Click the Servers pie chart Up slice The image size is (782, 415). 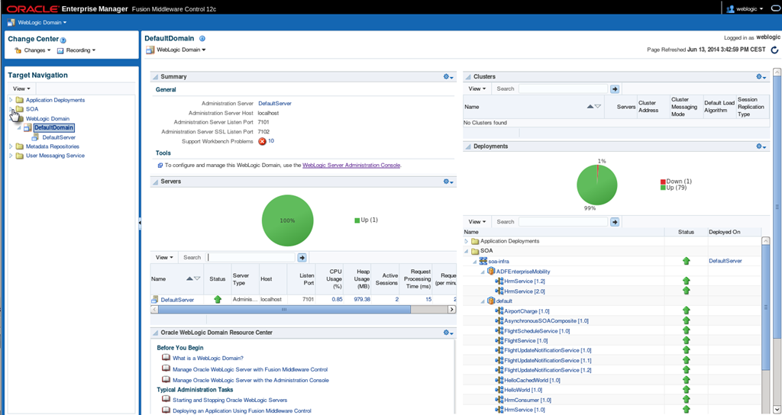[287, 220]
